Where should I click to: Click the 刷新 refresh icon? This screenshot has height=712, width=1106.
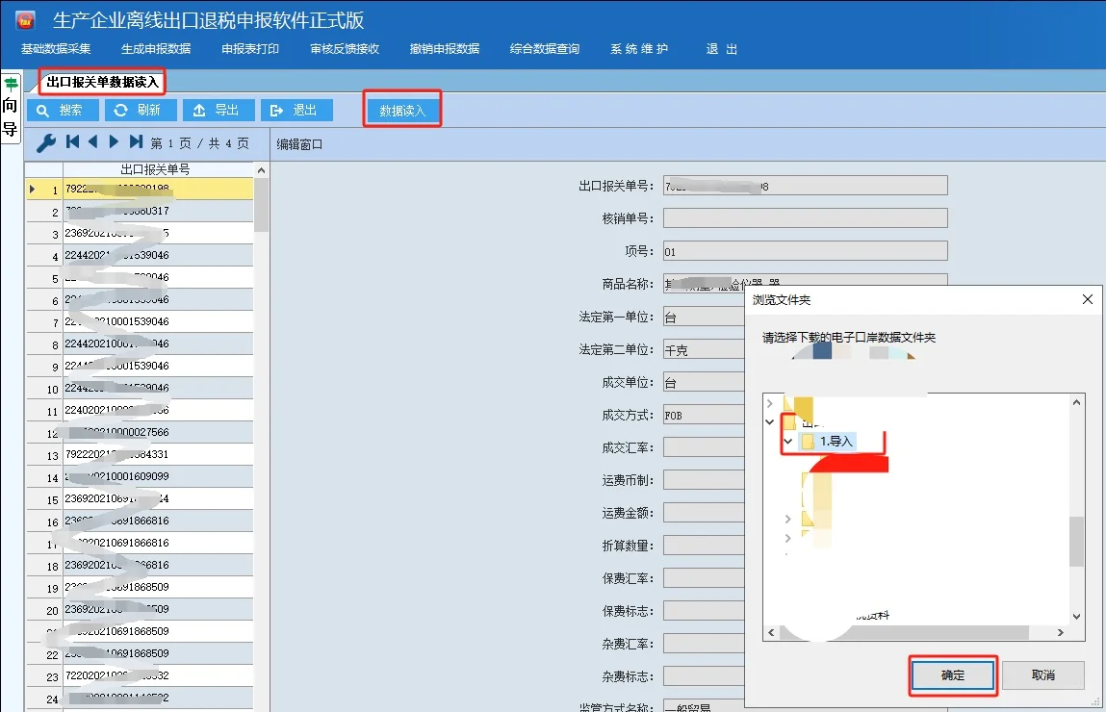121,109
